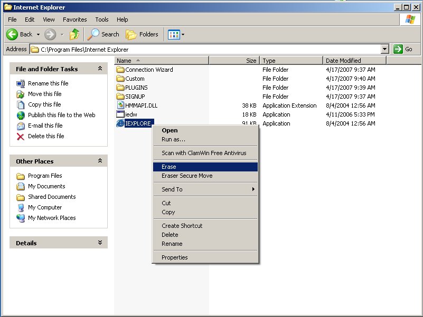Select the PLUGINS folder icon
The image size is (423, 317).
pyautogui.click(x=120, y=88)
